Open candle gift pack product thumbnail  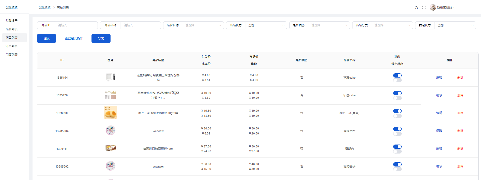111,95
